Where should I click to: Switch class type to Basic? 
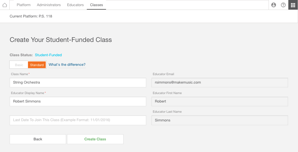tap(19, 65)
